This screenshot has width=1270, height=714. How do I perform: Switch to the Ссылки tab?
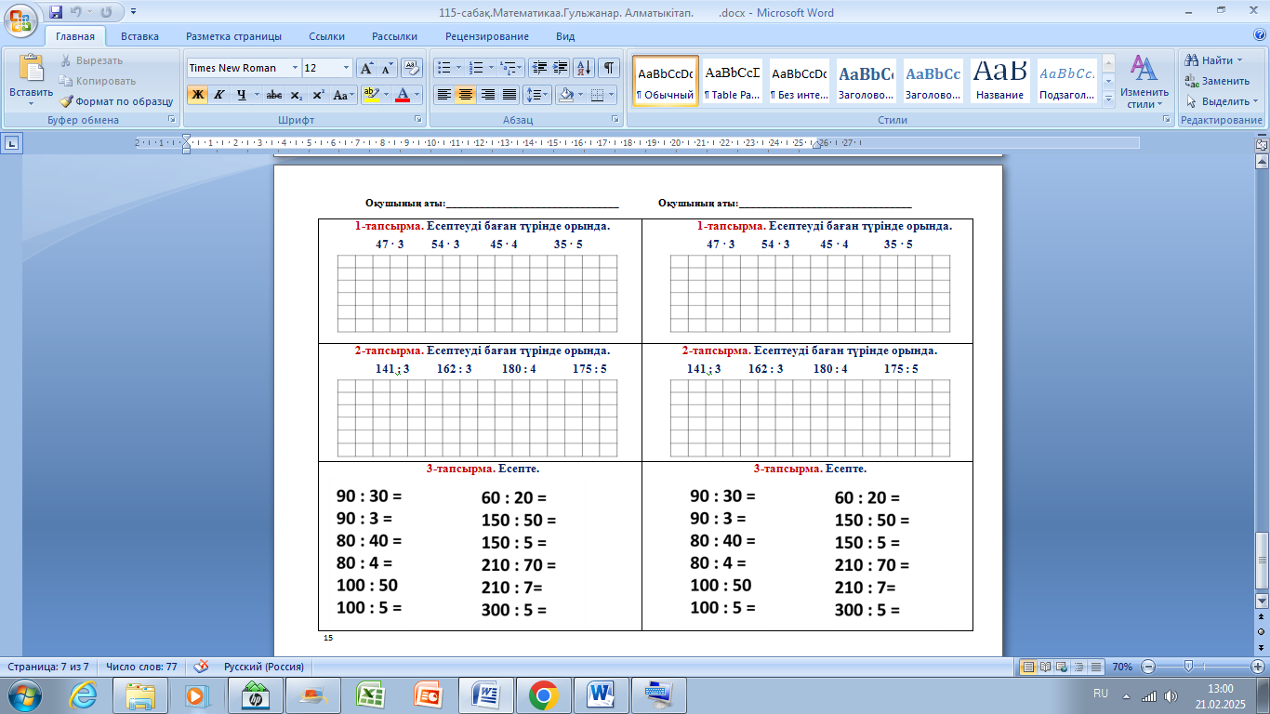click(327, 36)
